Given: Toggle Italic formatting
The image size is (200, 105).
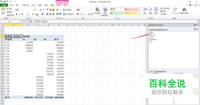Looking at the screenshot, I should [x=20, y=14].
